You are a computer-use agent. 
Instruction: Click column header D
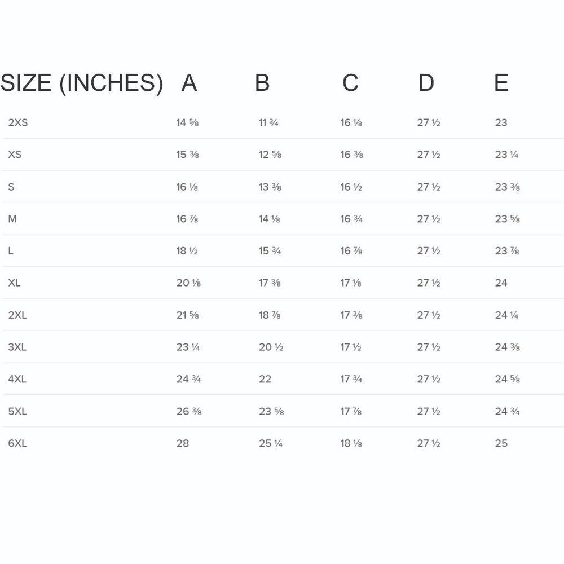point(426,83)
